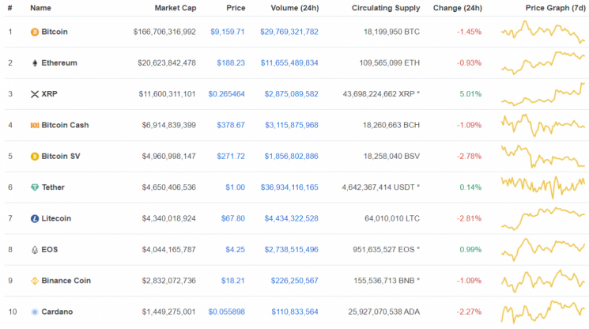Click Bitcoin Cash price $378.67
589x329 pixels.
click(x=231, y=126)
